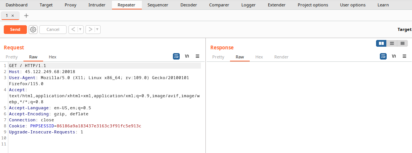Click the Cancel button
The height and width of the screenshot is (153, 412).
[53, 29]
